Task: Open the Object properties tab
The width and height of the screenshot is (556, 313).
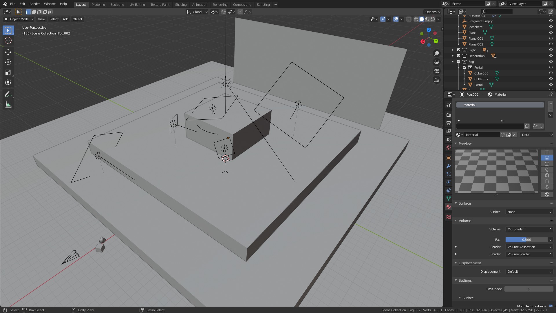Action: [449, 158]
